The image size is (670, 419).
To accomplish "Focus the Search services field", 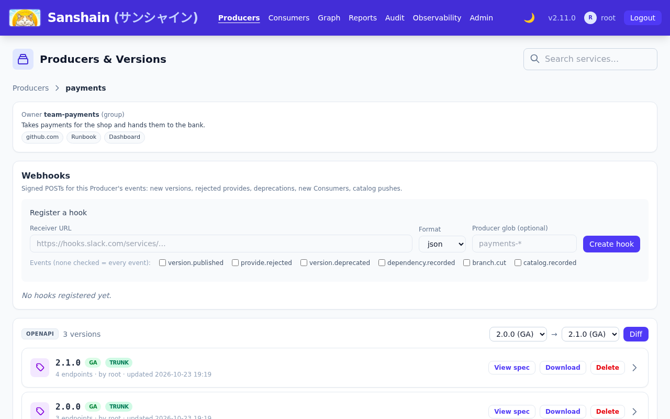I will [x=590, y=59].
